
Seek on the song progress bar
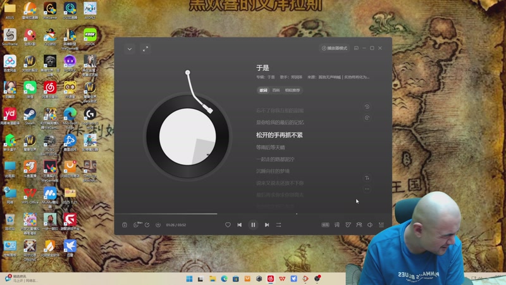[x=253, y=213]
